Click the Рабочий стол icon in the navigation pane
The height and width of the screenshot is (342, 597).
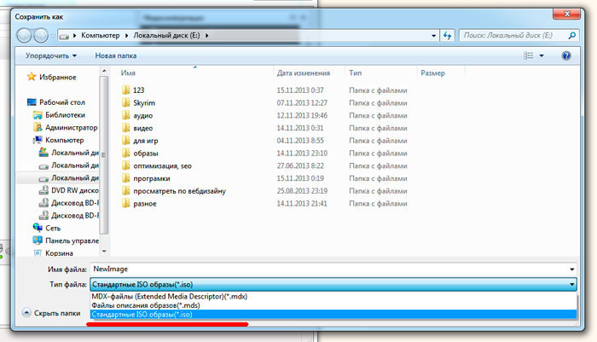[32, 102]
